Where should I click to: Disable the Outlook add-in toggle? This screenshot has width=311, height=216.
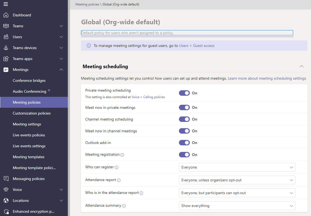click(x=184, y=143)
